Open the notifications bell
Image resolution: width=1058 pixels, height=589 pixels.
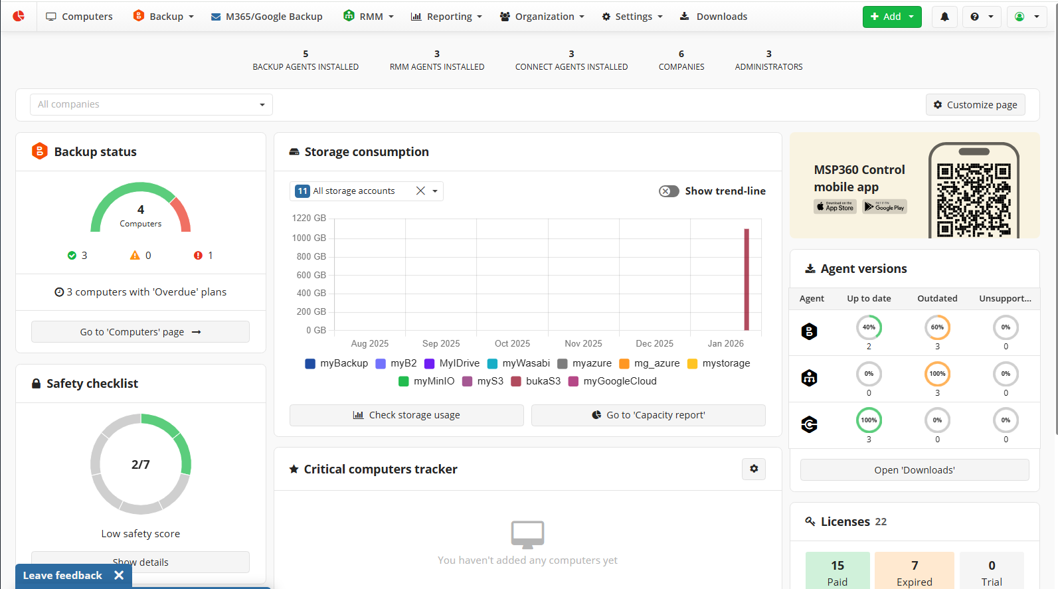coord(944,17)
